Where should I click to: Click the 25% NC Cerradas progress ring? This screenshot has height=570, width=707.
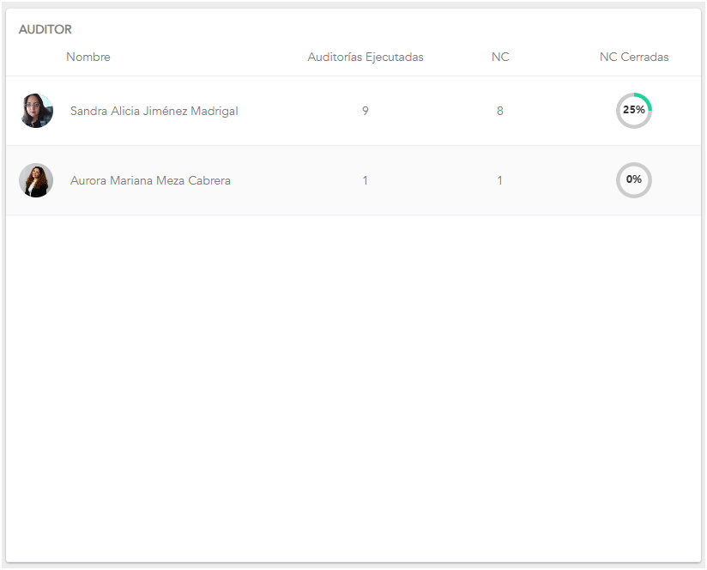coord(634,110)
